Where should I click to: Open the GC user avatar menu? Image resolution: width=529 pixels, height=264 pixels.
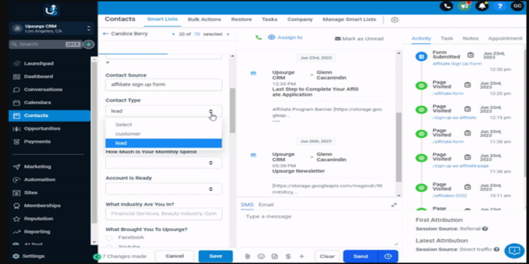(517, 6)
